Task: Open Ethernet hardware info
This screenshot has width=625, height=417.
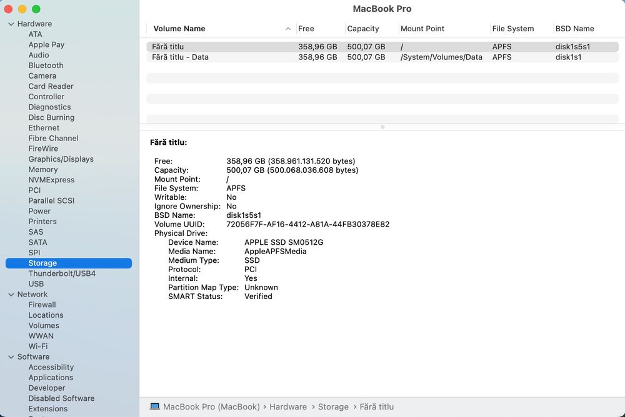Action: point(44,128)
